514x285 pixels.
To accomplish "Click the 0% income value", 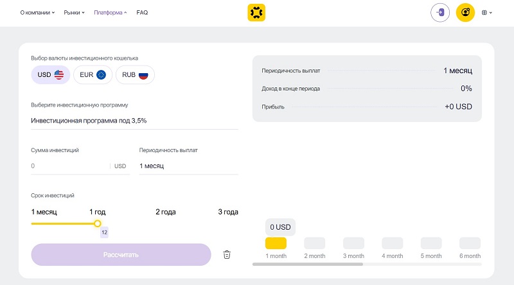I will tap(466, 89).
